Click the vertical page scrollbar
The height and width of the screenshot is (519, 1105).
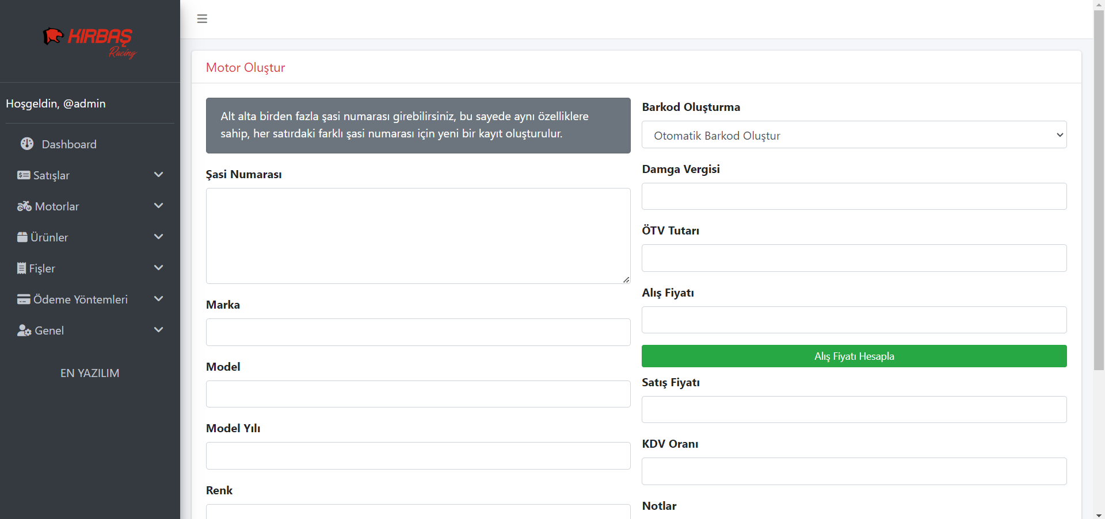[1099, 190]
